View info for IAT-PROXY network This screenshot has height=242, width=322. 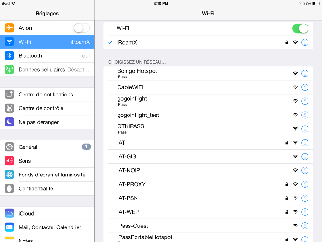(x=305, y=185)
